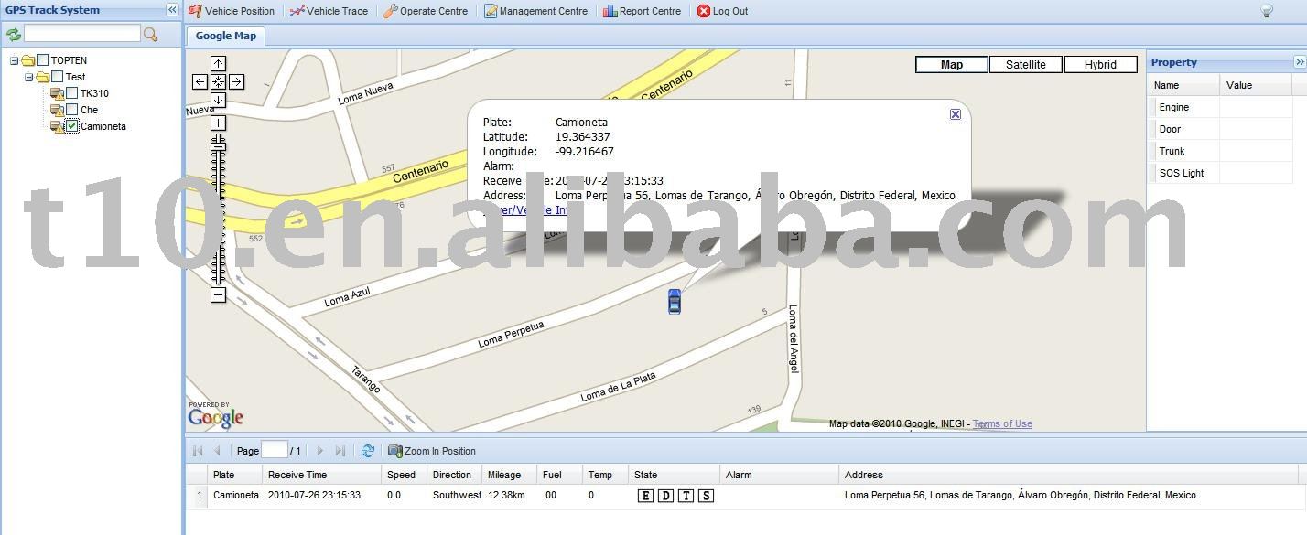Go to the next page
This screenshot has width=1307, height=535.
pos(319,451)
